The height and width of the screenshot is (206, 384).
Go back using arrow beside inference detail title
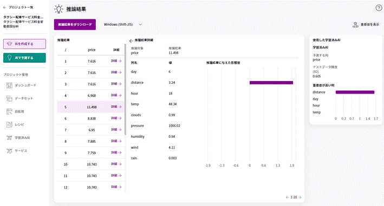pyautogui.click(x=131, y=41)
